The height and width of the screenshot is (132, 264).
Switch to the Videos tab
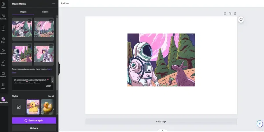tap(45, 12)
